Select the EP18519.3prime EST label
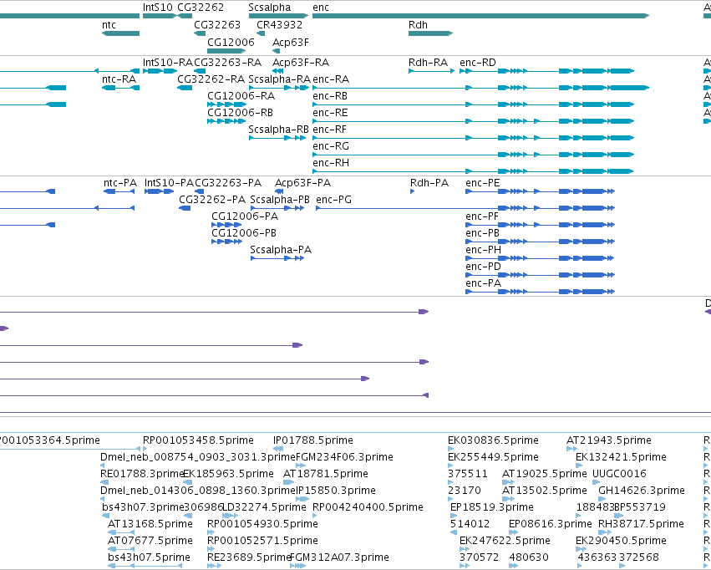 (492, 507)
